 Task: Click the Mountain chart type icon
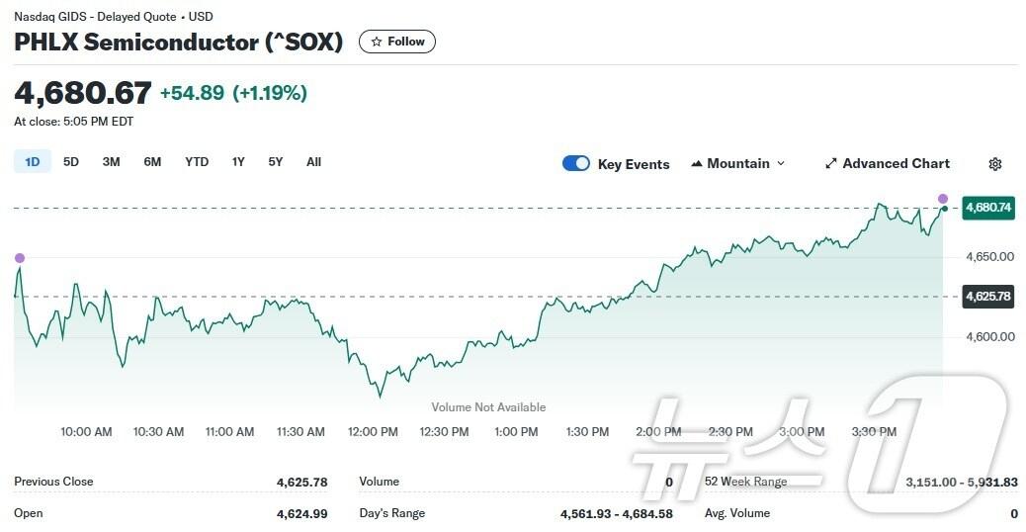[697, 164]
